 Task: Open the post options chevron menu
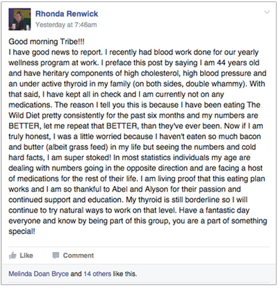(267, 12)
